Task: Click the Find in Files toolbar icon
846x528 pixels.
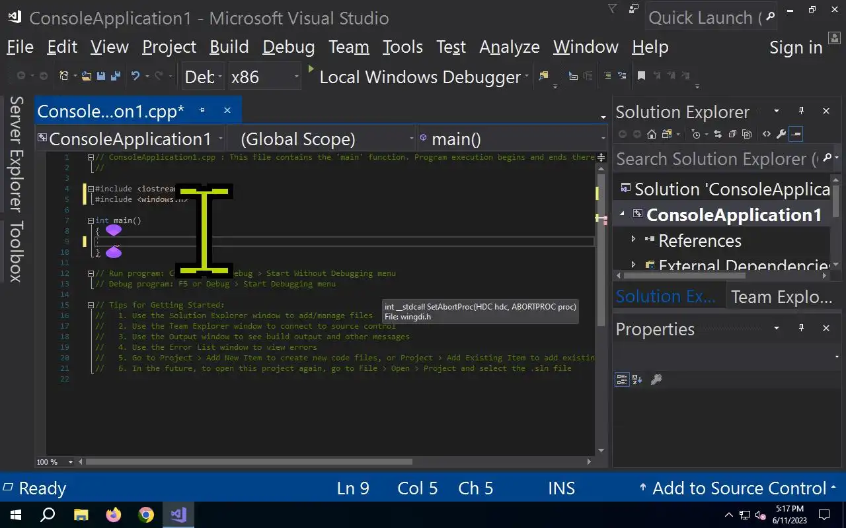Action: coord(544,76)
